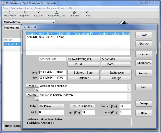
Task: Click the app icon in title bar
Action: [x=3, y=3]
